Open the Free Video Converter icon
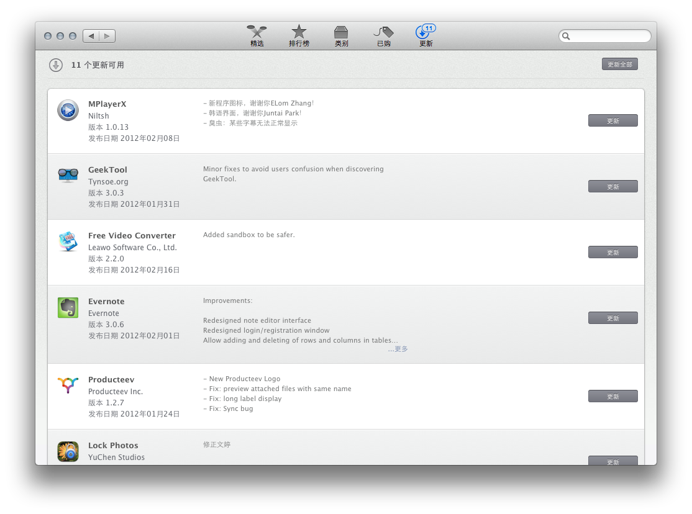 tap(68, 241)
